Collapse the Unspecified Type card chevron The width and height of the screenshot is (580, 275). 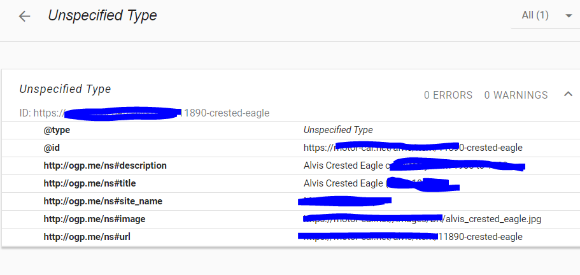568,94
